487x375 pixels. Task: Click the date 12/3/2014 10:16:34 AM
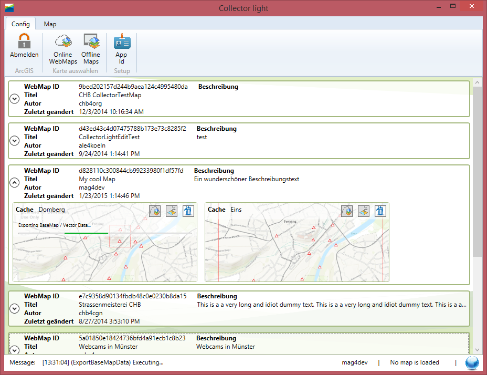tap(111, 112)
